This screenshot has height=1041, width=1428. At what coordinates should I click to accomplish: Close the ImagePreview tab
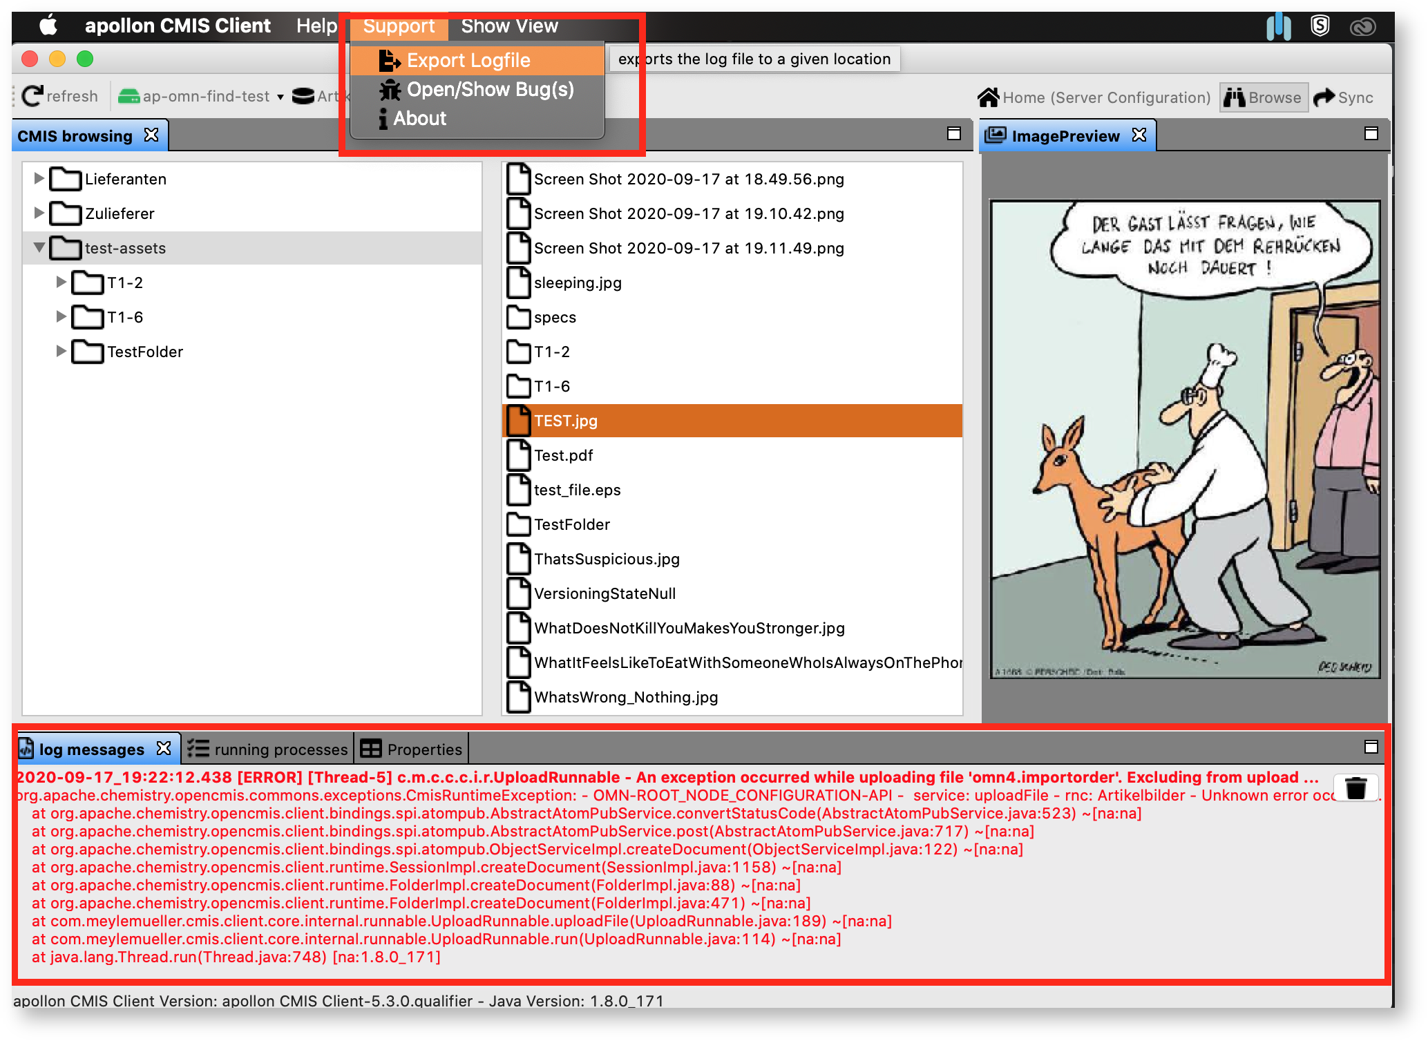coord(1139,135)
